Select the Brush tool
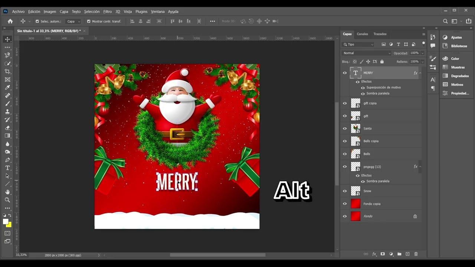 7,103
